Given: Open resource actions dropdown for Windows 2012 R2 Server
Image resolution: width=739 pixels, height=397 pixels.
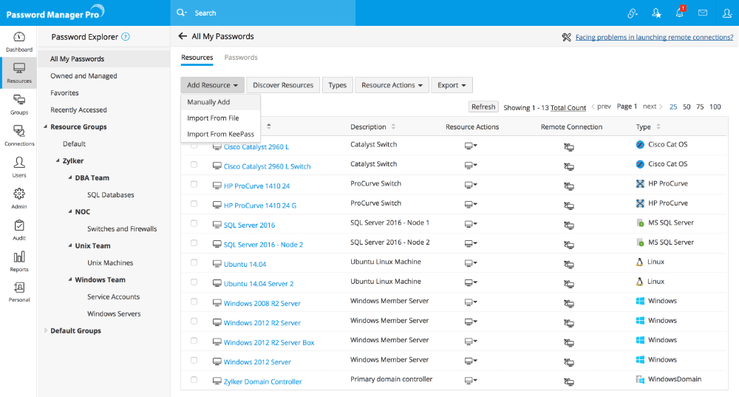Looking at the screenshot, I should coord(470,322).
